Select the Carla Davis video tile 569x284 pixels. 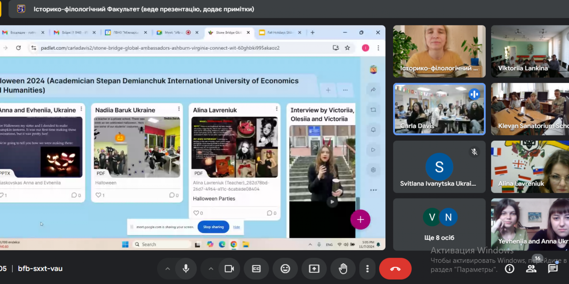coord(439,109)
